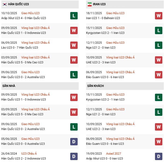Click the W badge for UAE 2-3 in Iran's top list

coord(159,60)
